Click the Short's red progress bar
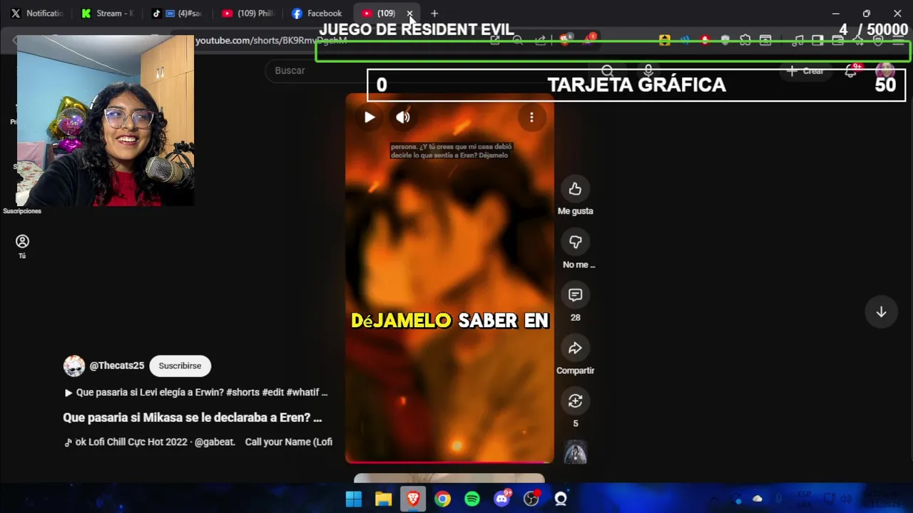Screen dimensions: 913x513 [449, 462]
